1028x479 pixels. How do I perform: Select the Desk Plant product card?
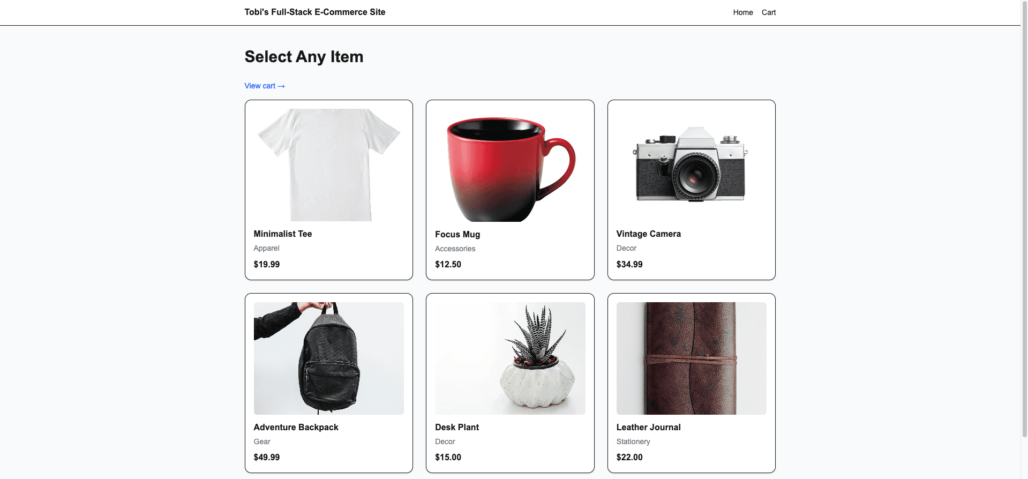(509, 383)
